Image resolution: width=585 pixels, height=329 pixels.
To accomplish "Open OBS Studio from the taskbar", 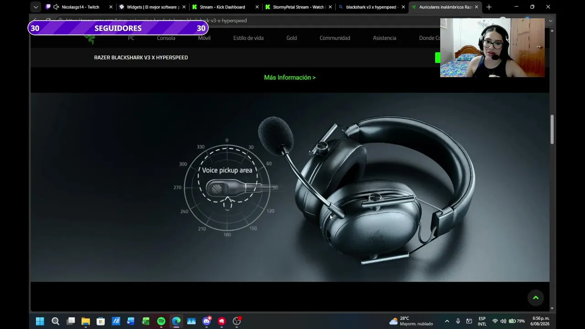I will [237, 321].
